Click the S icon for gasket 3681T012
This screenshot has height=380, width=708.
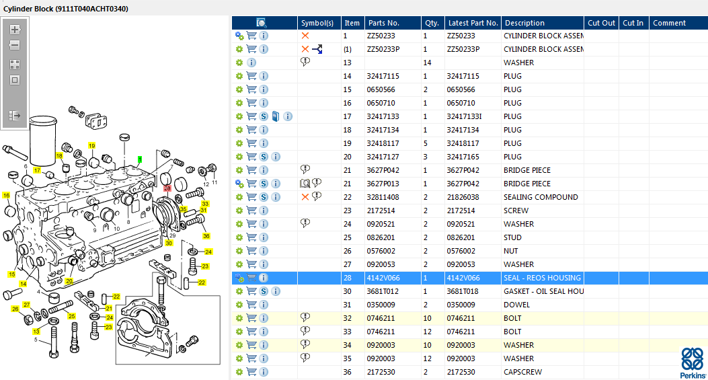coord(264,291)
